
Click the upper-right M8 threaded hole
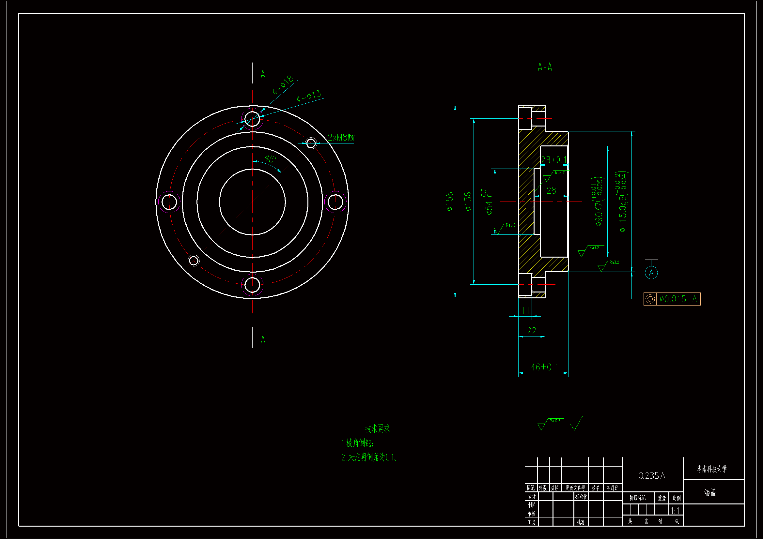pyautogui.click(x=311, y=143)
